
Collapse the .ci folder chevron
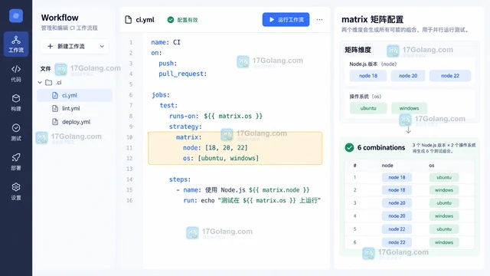(x=40, y=83)
